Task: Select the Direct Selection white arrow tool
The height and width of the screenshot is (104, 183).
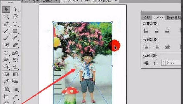Action: [x=15, y=9]
